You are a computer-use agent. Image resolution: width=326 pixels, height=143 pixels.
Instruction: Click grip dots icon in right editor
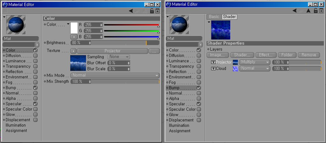click(169, 11)
